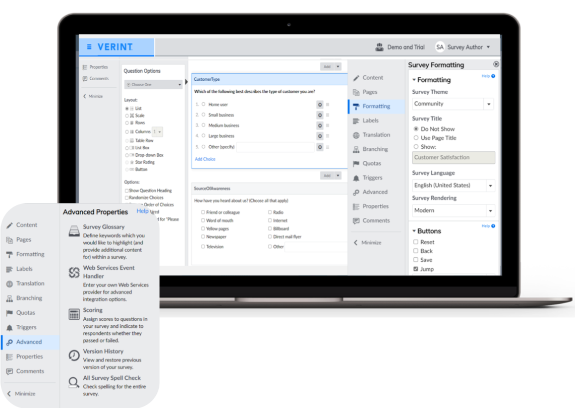Screen dimensions: 575x408
Task: Uncheck the Jump button checkbox
Action: (x=416, y=269)
